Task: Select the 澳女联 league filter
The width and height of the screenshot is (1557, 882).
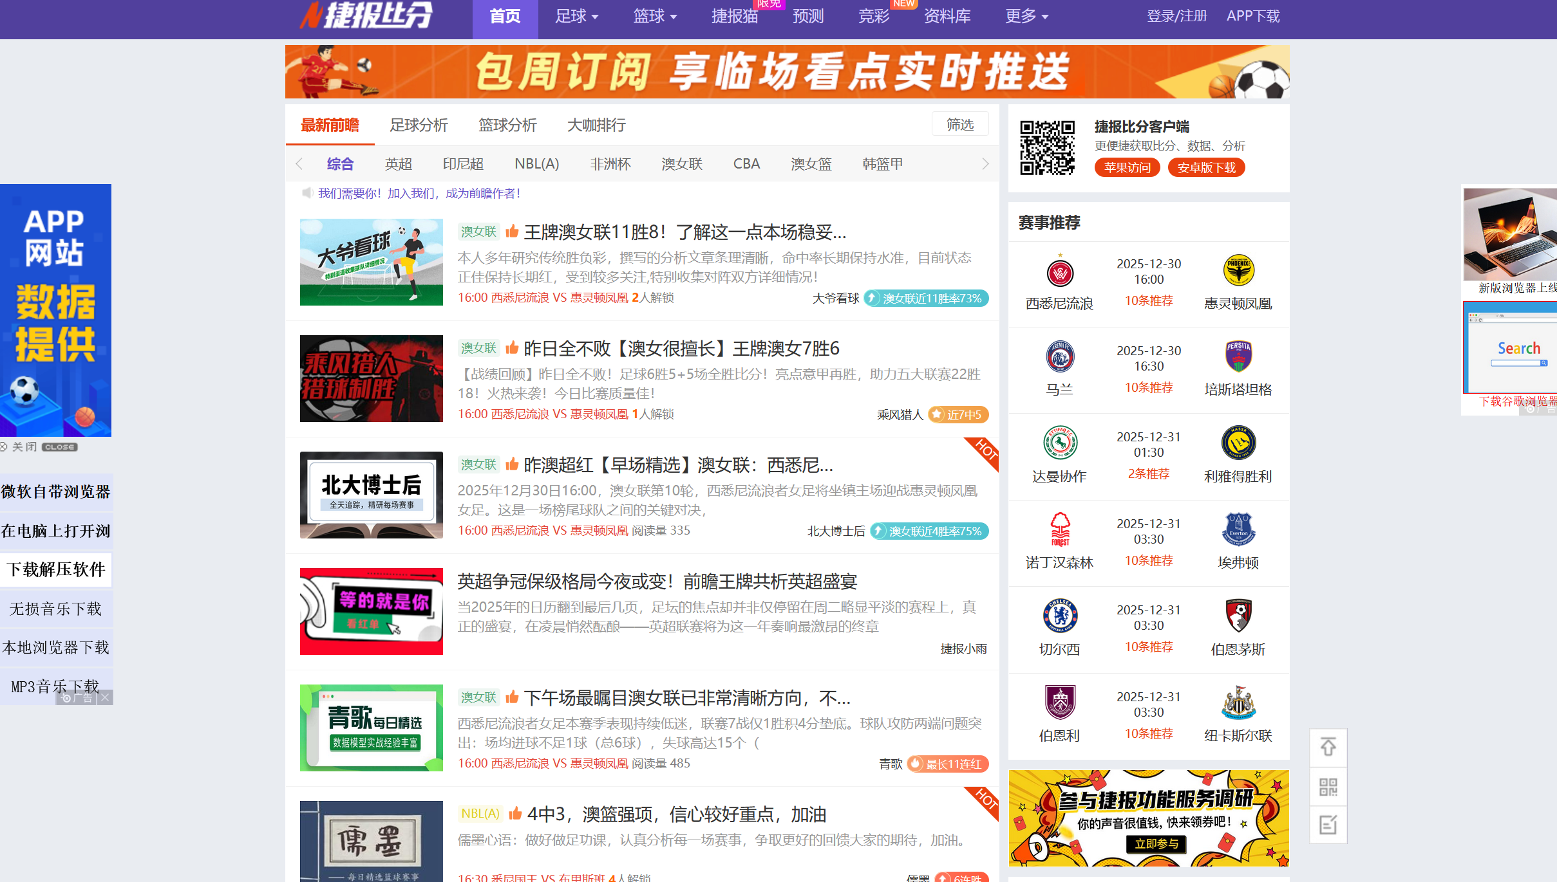Action: pos(681,164)
